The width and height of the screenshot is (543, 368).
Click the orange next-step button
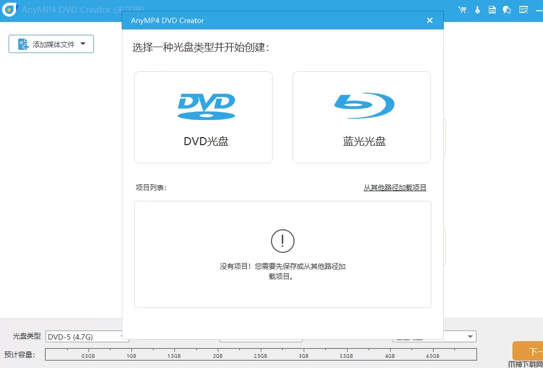pyautogui.click(x=528, y=351)
